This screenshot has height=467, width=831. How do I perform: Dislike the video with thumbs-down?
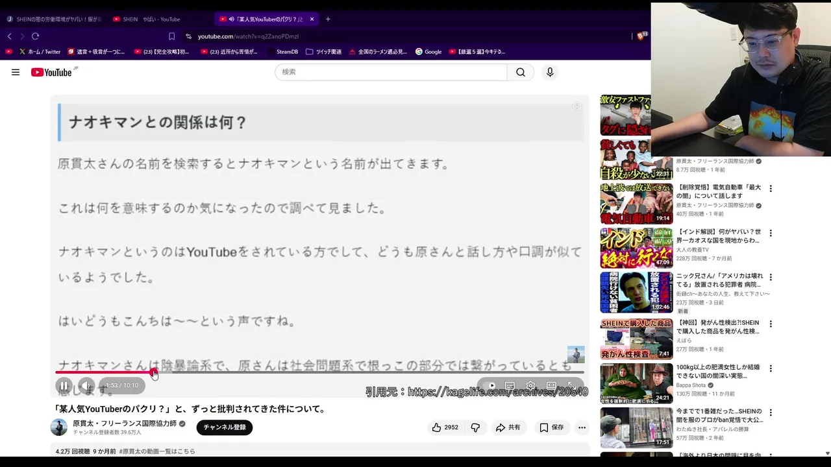pos(475,427)
